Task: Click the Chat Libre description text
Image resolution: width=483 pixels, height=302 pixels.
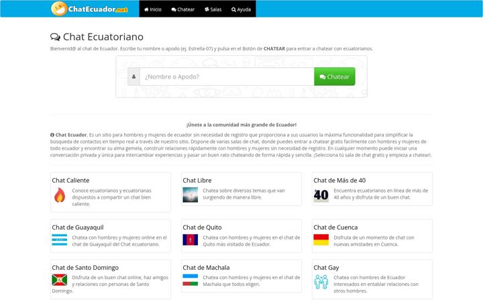Action: tap(244, 194)
